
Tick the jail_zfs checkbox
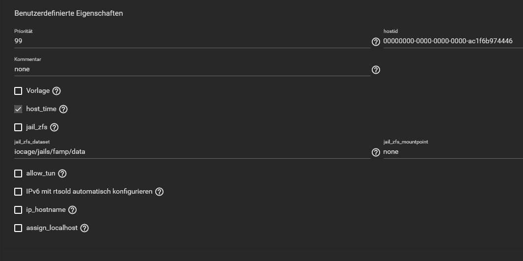pyautogui.click(x=18, y=127)
